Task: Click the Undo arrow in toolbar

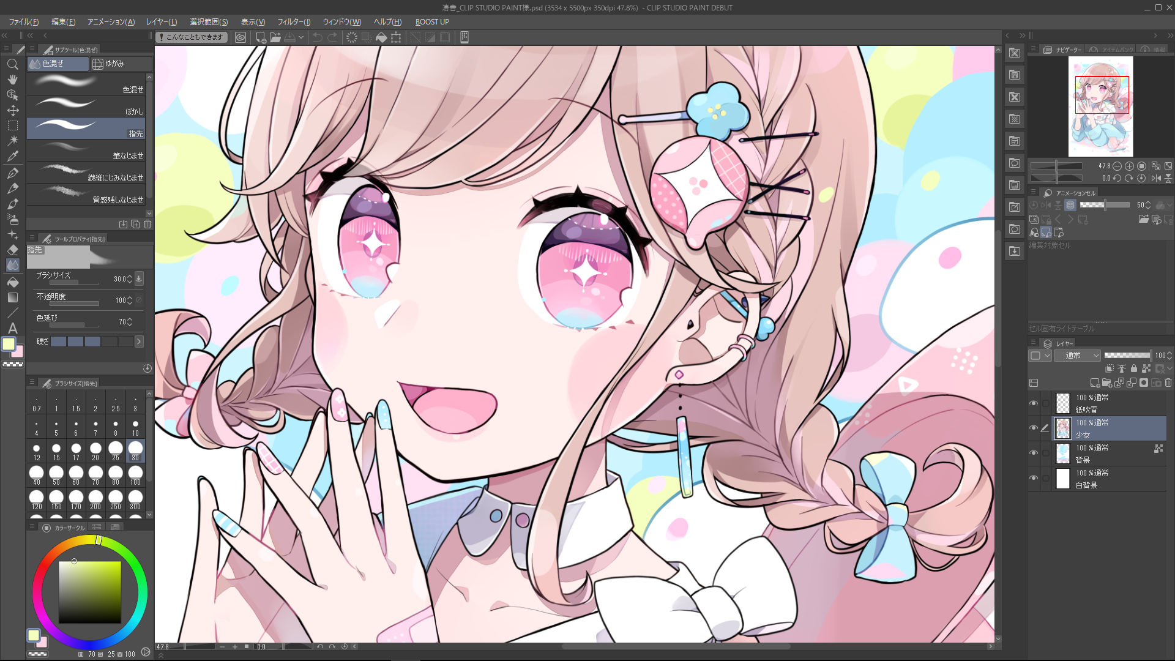Action: [317, 37]
